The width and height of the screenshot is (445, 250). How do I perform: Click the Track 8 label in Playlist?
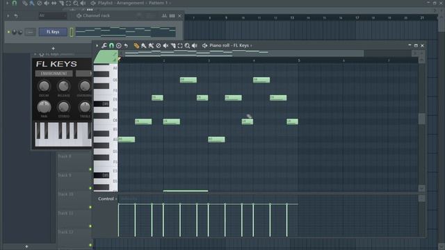pyautogui.click(x=65, y=156)
